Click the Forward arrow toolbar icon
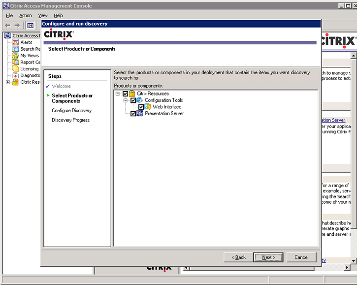 (x=17, y=25)
